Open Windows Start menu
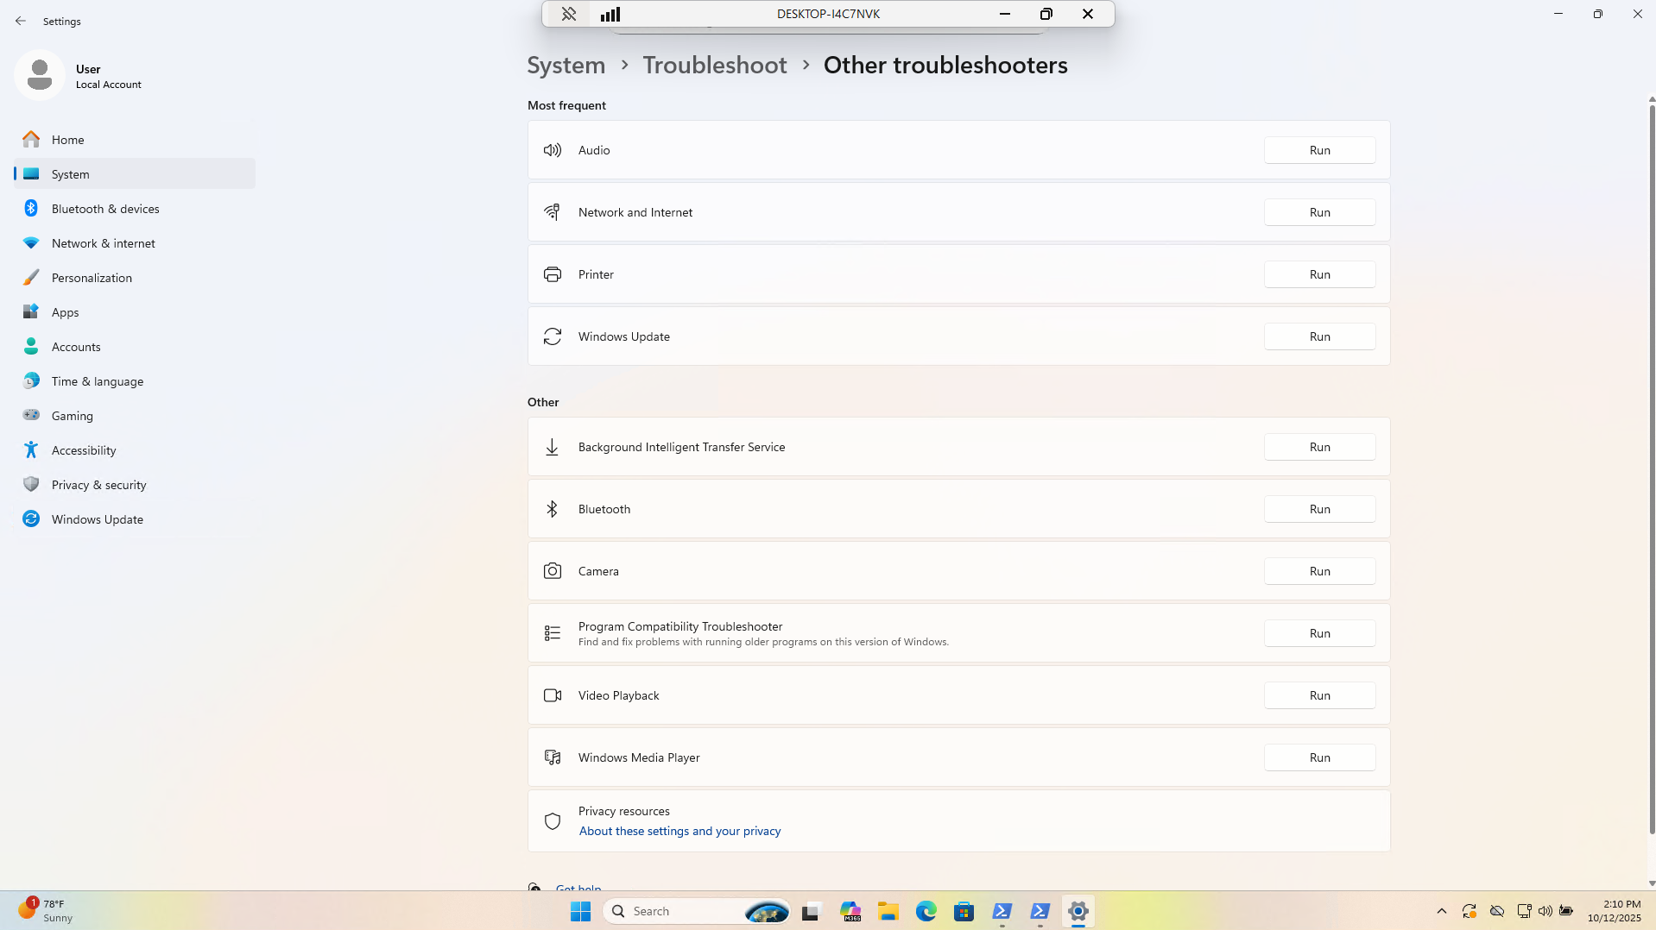This screenshot has height=930, width=1656. point(580,911)
